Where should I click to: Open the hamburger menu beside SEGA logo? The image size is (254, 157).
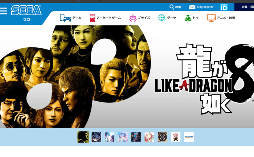pyautogui.click(x=4, y=11)
